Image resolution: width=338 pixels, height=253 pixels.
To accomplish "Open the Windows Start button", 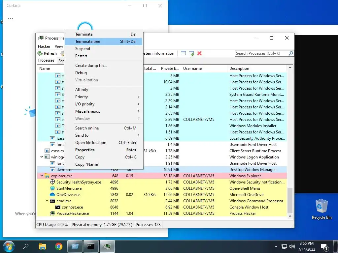I will 9,246.
